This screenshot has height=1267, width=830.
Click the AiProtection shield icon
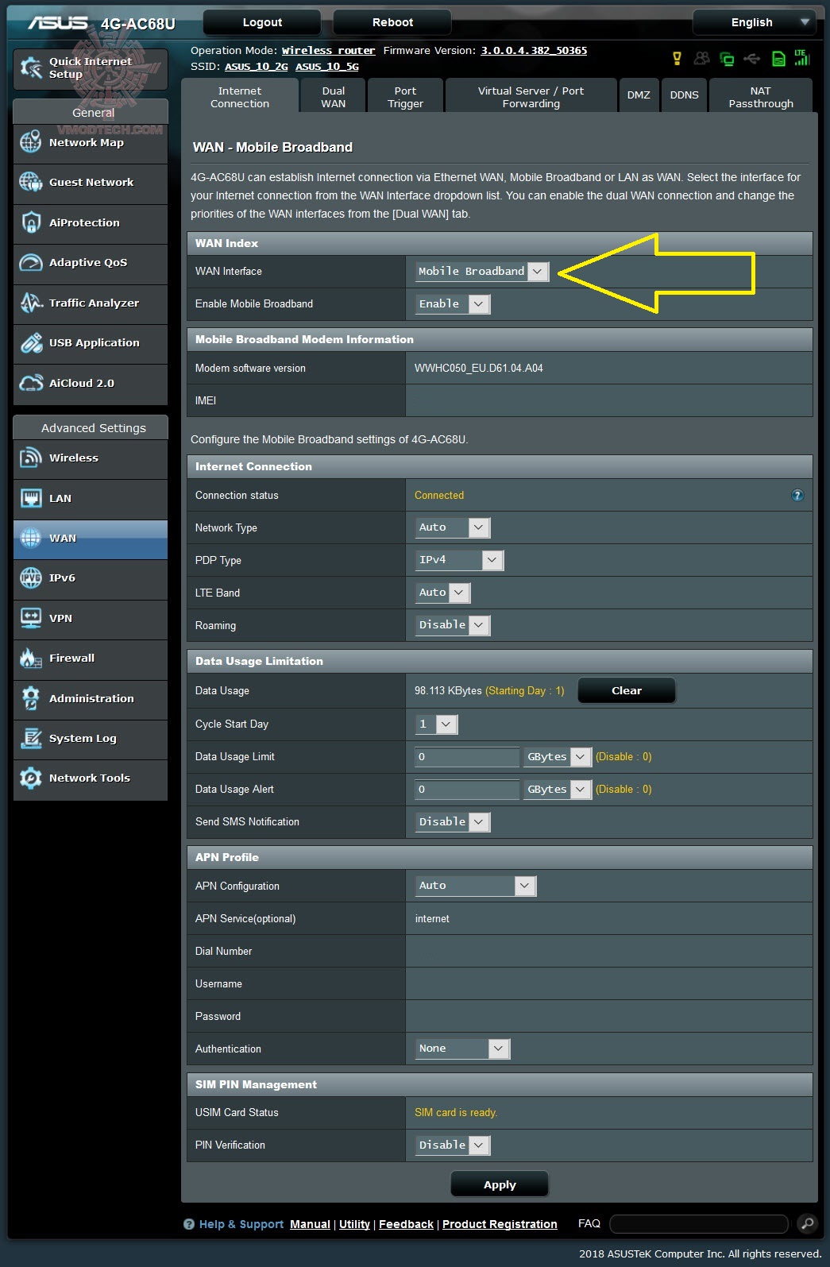31,222
